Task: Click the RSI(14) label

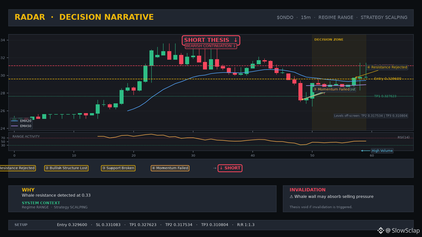Action: coord(403,137)
